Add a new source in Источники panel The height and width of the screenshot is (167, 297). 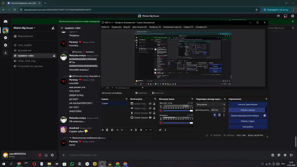tap(131, 130)
